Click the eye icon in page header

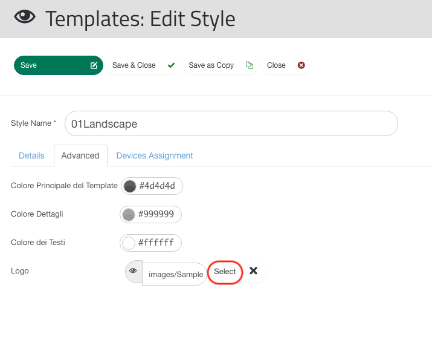pos(25,16)
